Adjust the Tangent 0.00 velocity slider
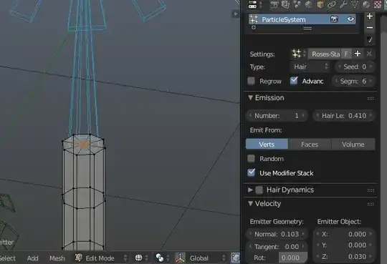 (x=277, y=247)
